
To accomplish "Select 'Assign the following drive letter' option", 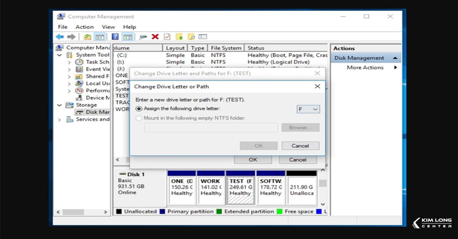I will pos(139,108).
